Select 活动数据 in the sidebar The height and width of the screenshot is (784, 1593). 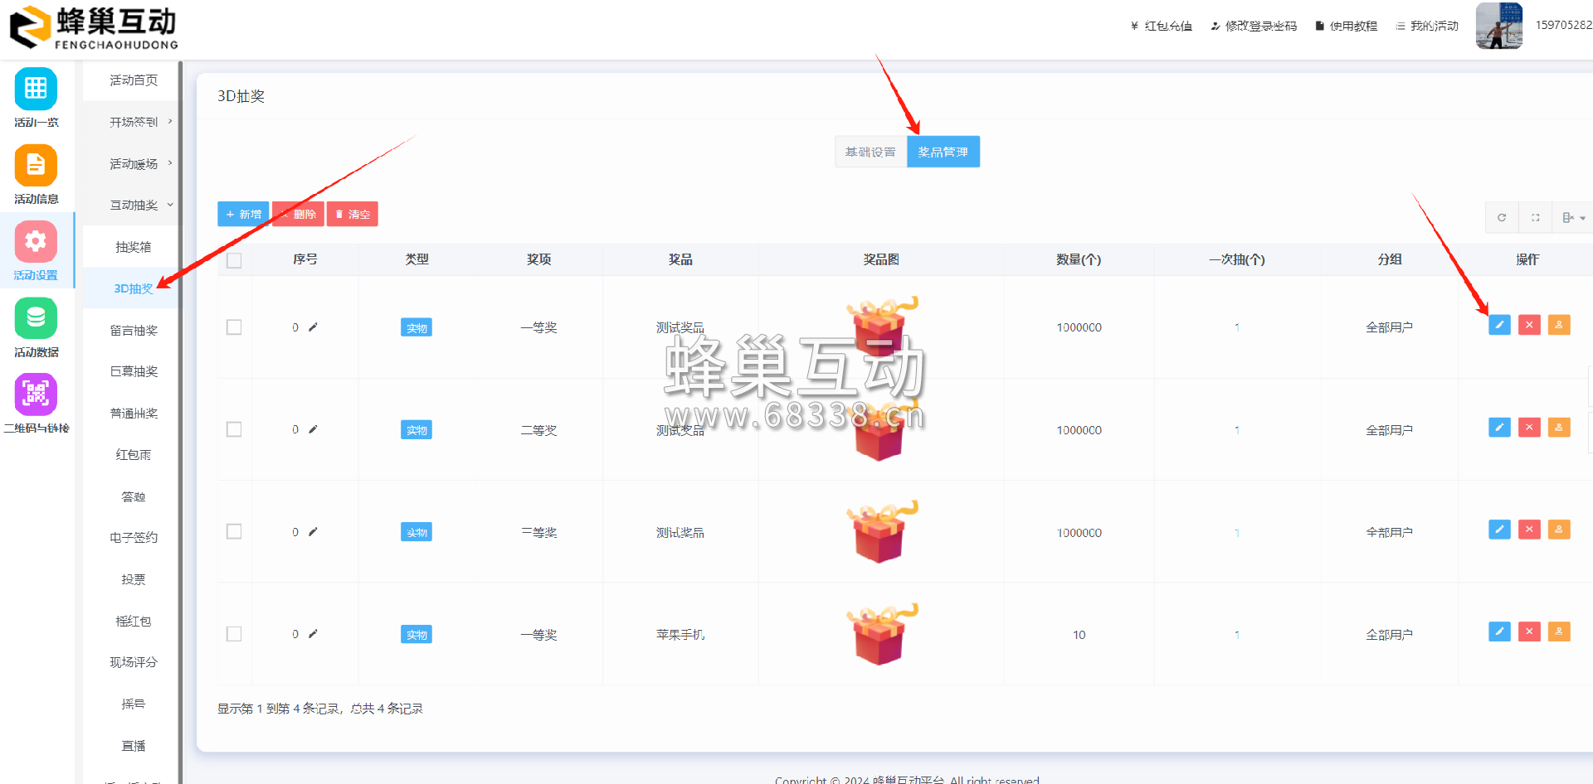(x=36, y=327)
